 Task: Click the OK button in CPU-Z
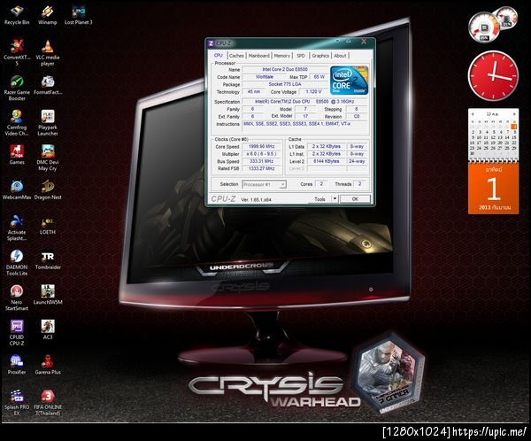pos(355,199)
